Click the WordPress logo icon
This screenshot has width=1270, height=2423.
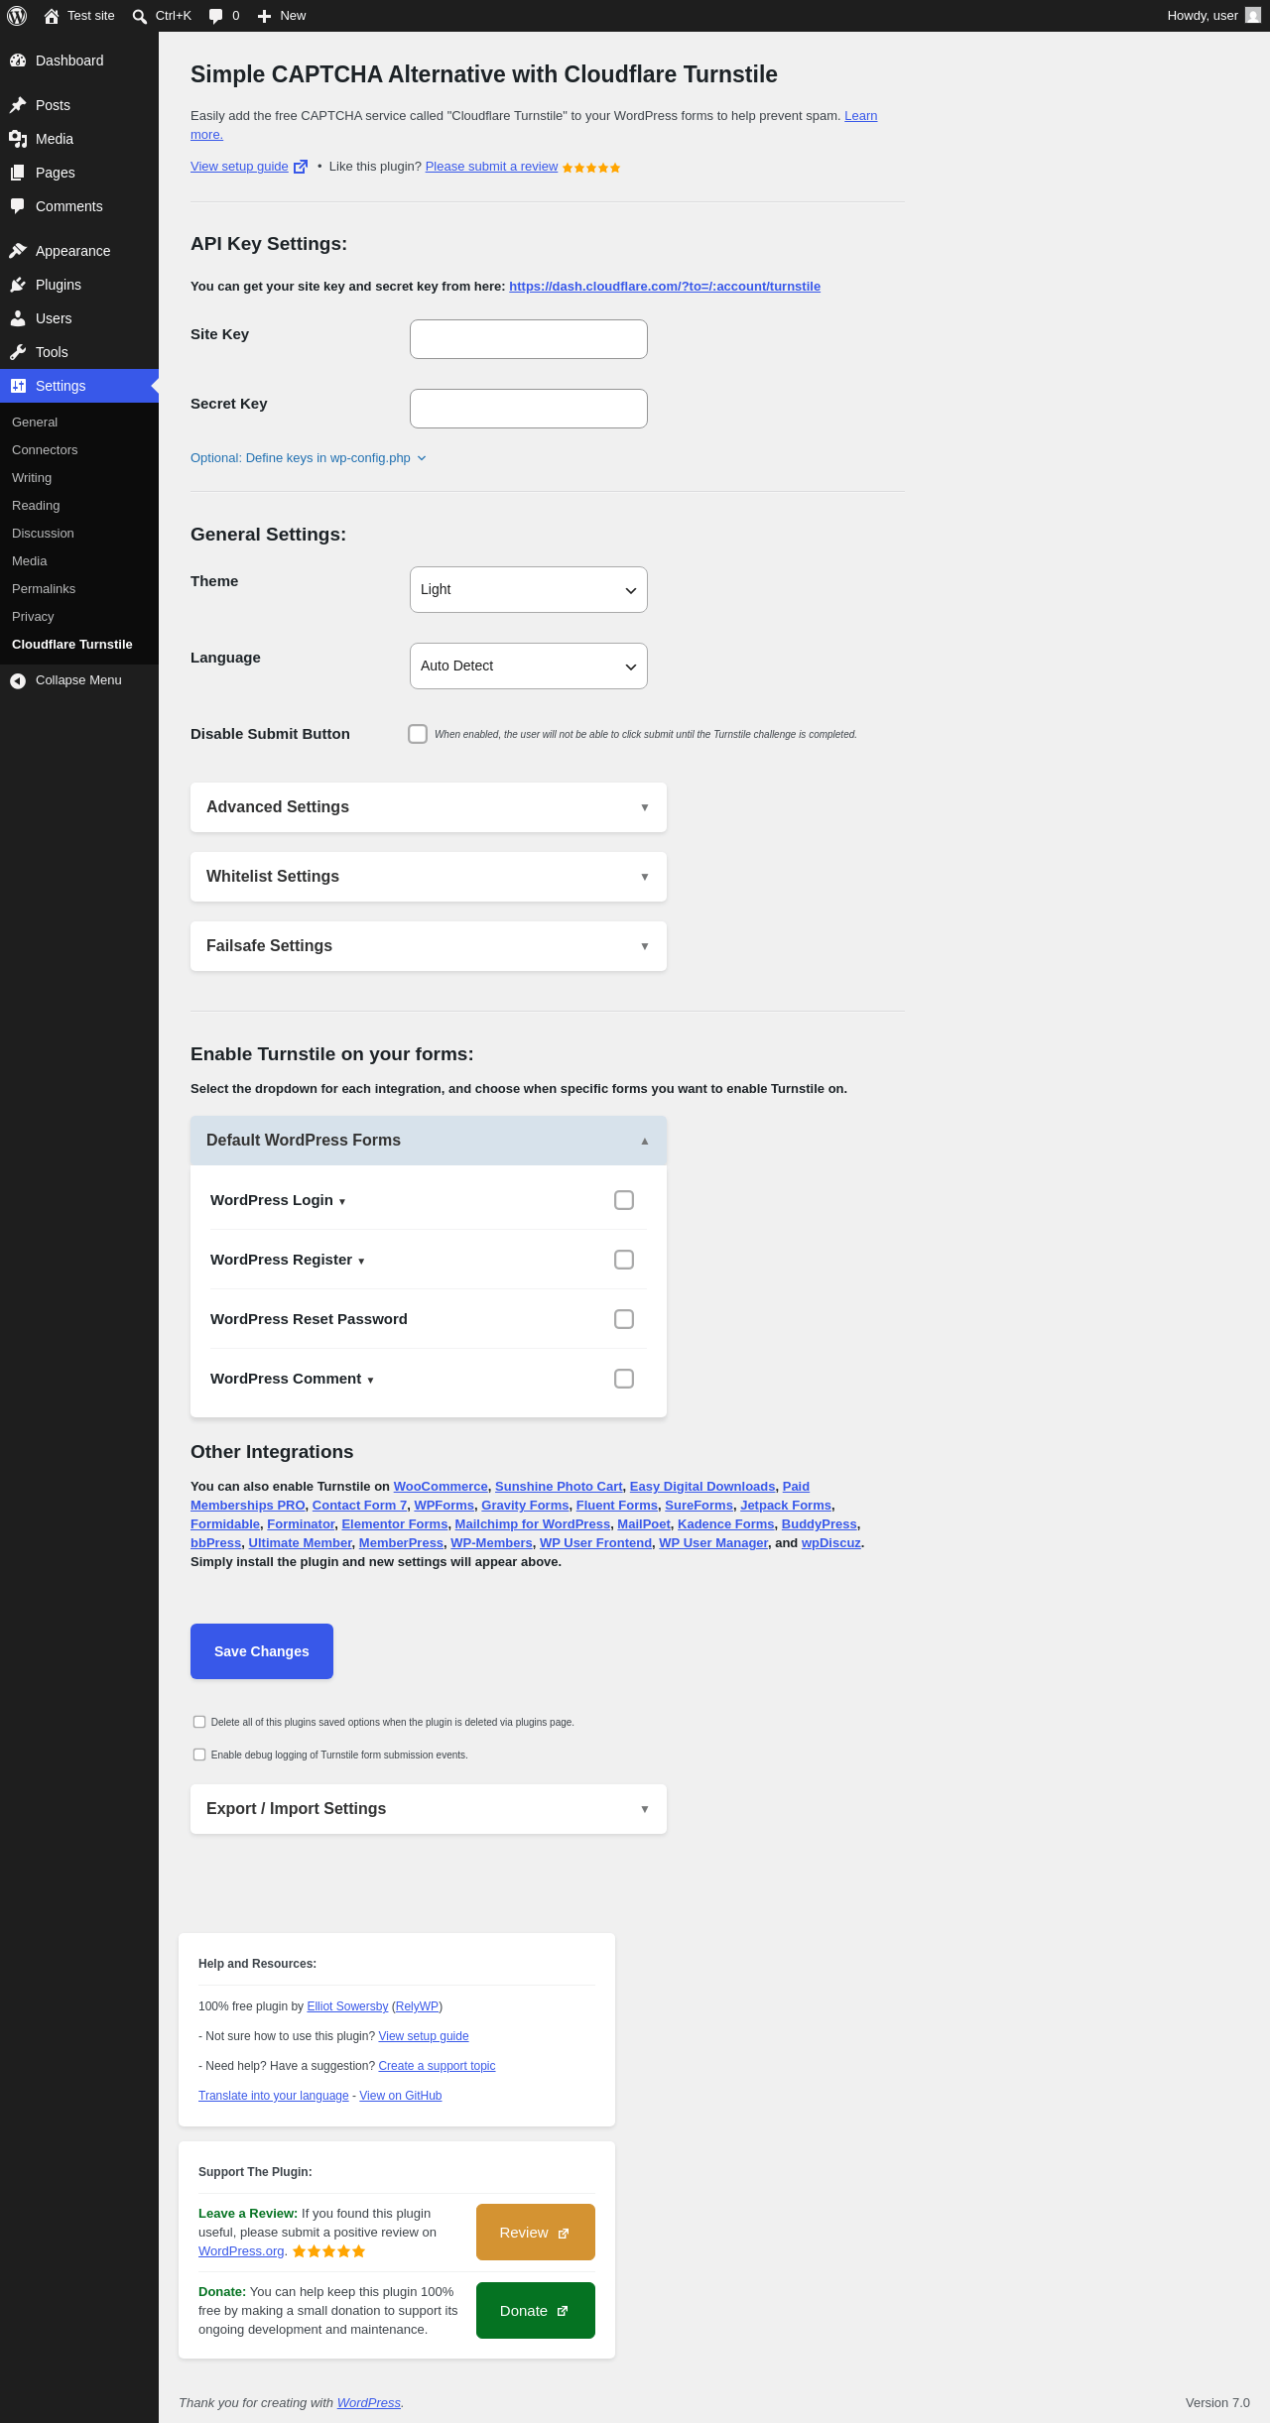pyautogui.click(x=17, y=16)
